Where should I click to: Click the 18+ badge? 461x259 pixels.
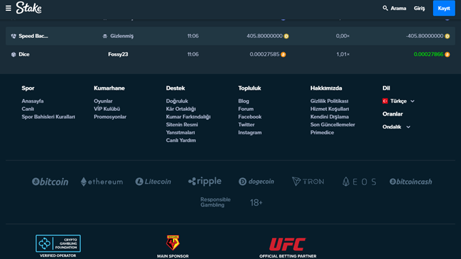(x=256, y=203)
